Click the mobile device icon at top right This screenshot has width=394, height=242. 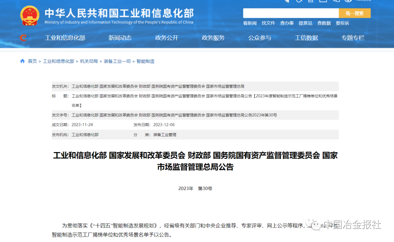tap(310, 1)
